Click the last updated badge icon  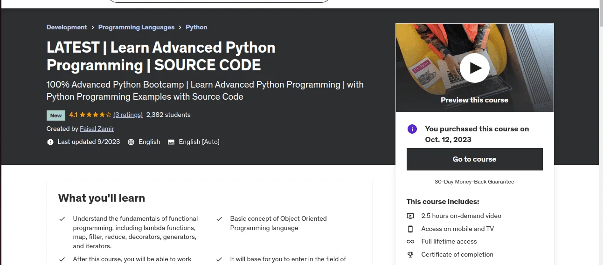[x=50, y=142]
